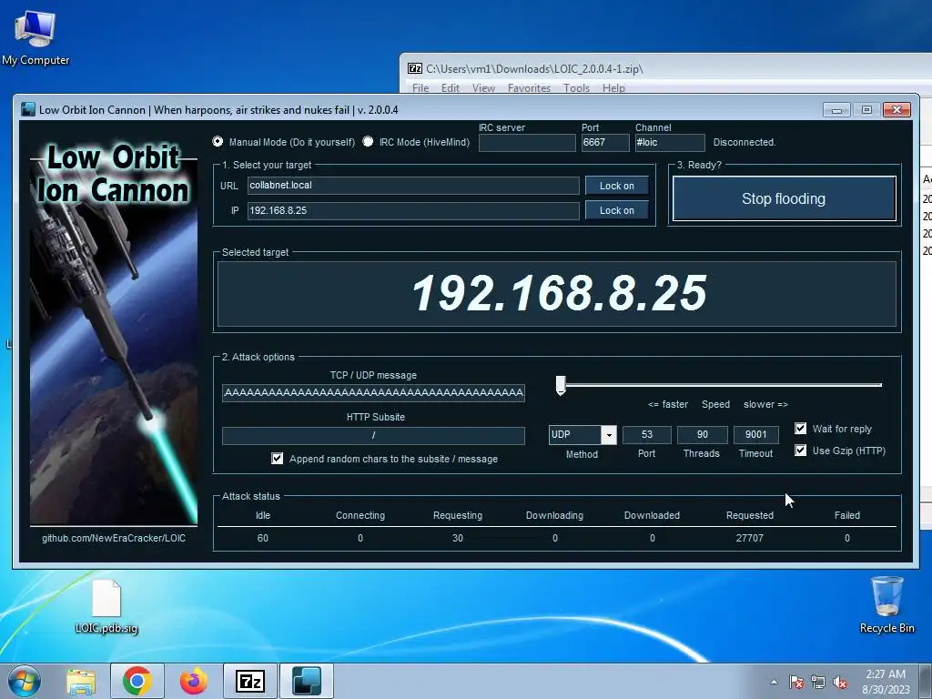Click the URL field containing collabnet.local
932x699 pixels.
coord(413,186)
